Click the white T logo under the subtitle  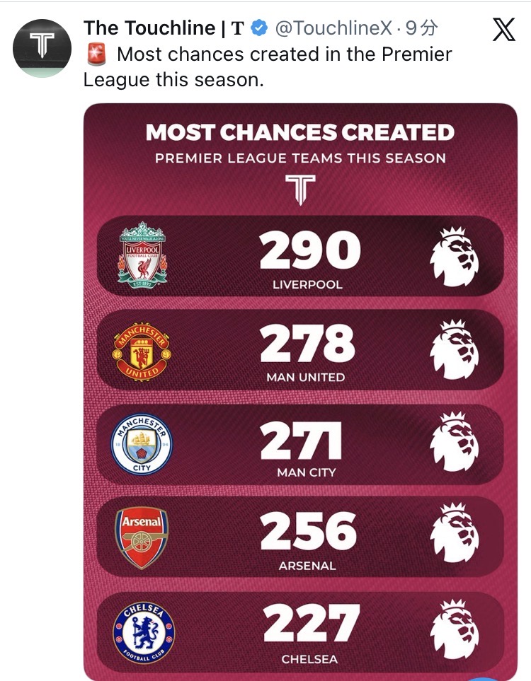pos(300,189)
